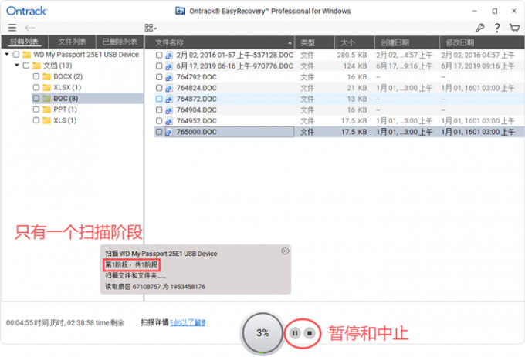
Task: Click the 124 KB size cell
Action: 355,66
